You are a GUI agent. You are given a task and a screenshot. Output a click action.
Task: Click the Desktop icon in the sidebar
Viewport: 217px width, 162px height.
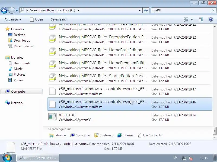10,35
